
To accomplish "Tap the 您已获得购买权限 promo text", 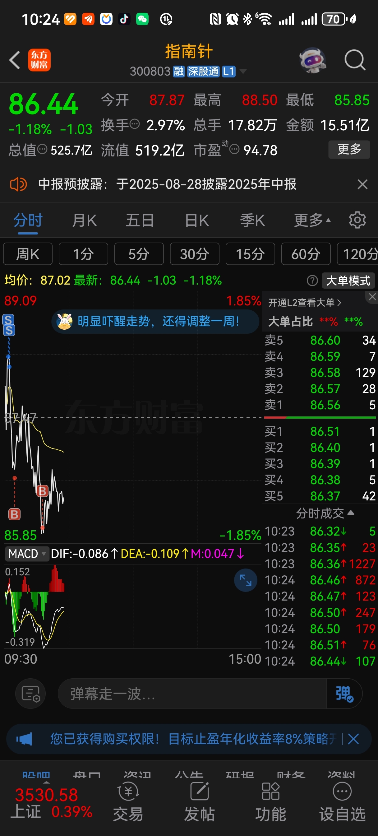I will tap(193, 739).
